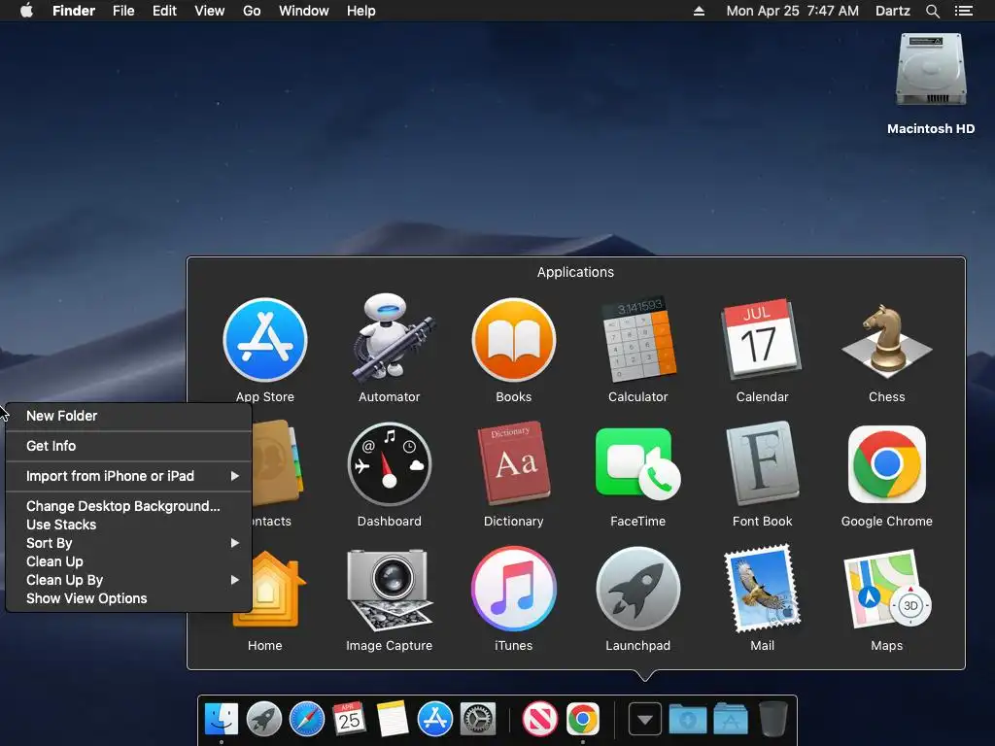
Task: Expand the Sort By submenu
Action: [129, 543]
